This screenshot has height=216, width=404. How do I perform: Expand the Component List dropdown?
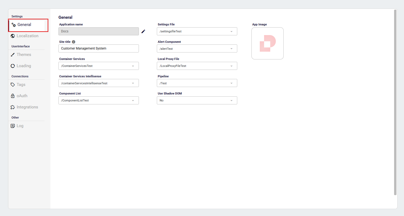pos(98,100)
